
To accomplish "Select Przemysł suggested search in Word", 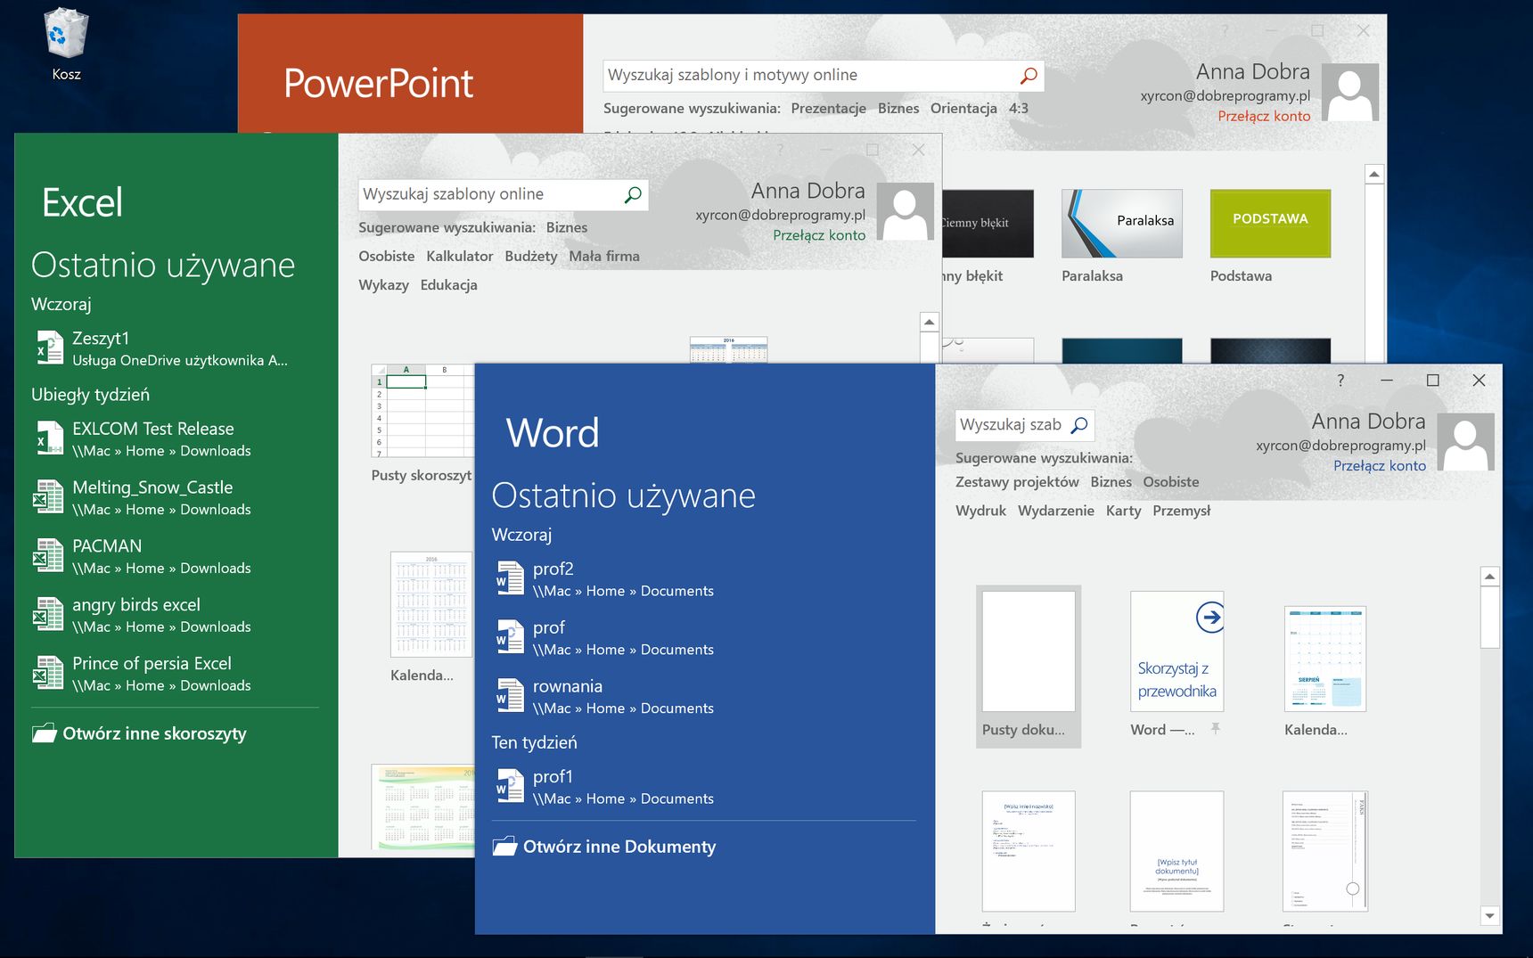I will click(1182, 511).
